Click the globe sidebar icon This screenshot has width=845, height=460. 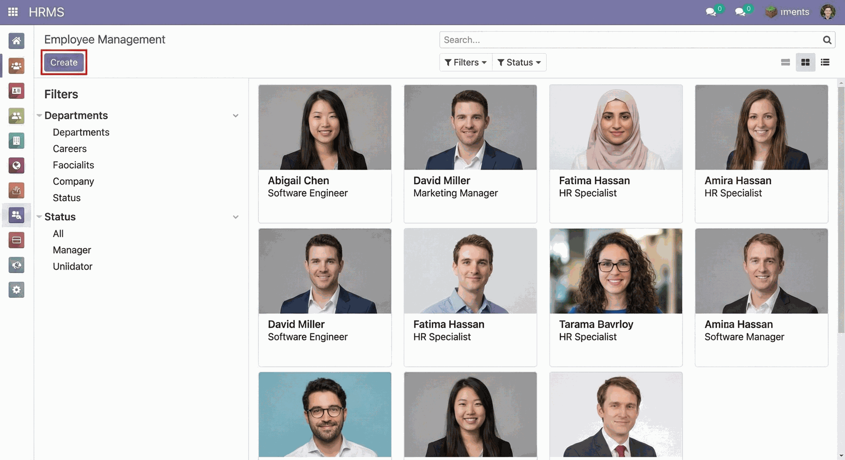point(16,166)
